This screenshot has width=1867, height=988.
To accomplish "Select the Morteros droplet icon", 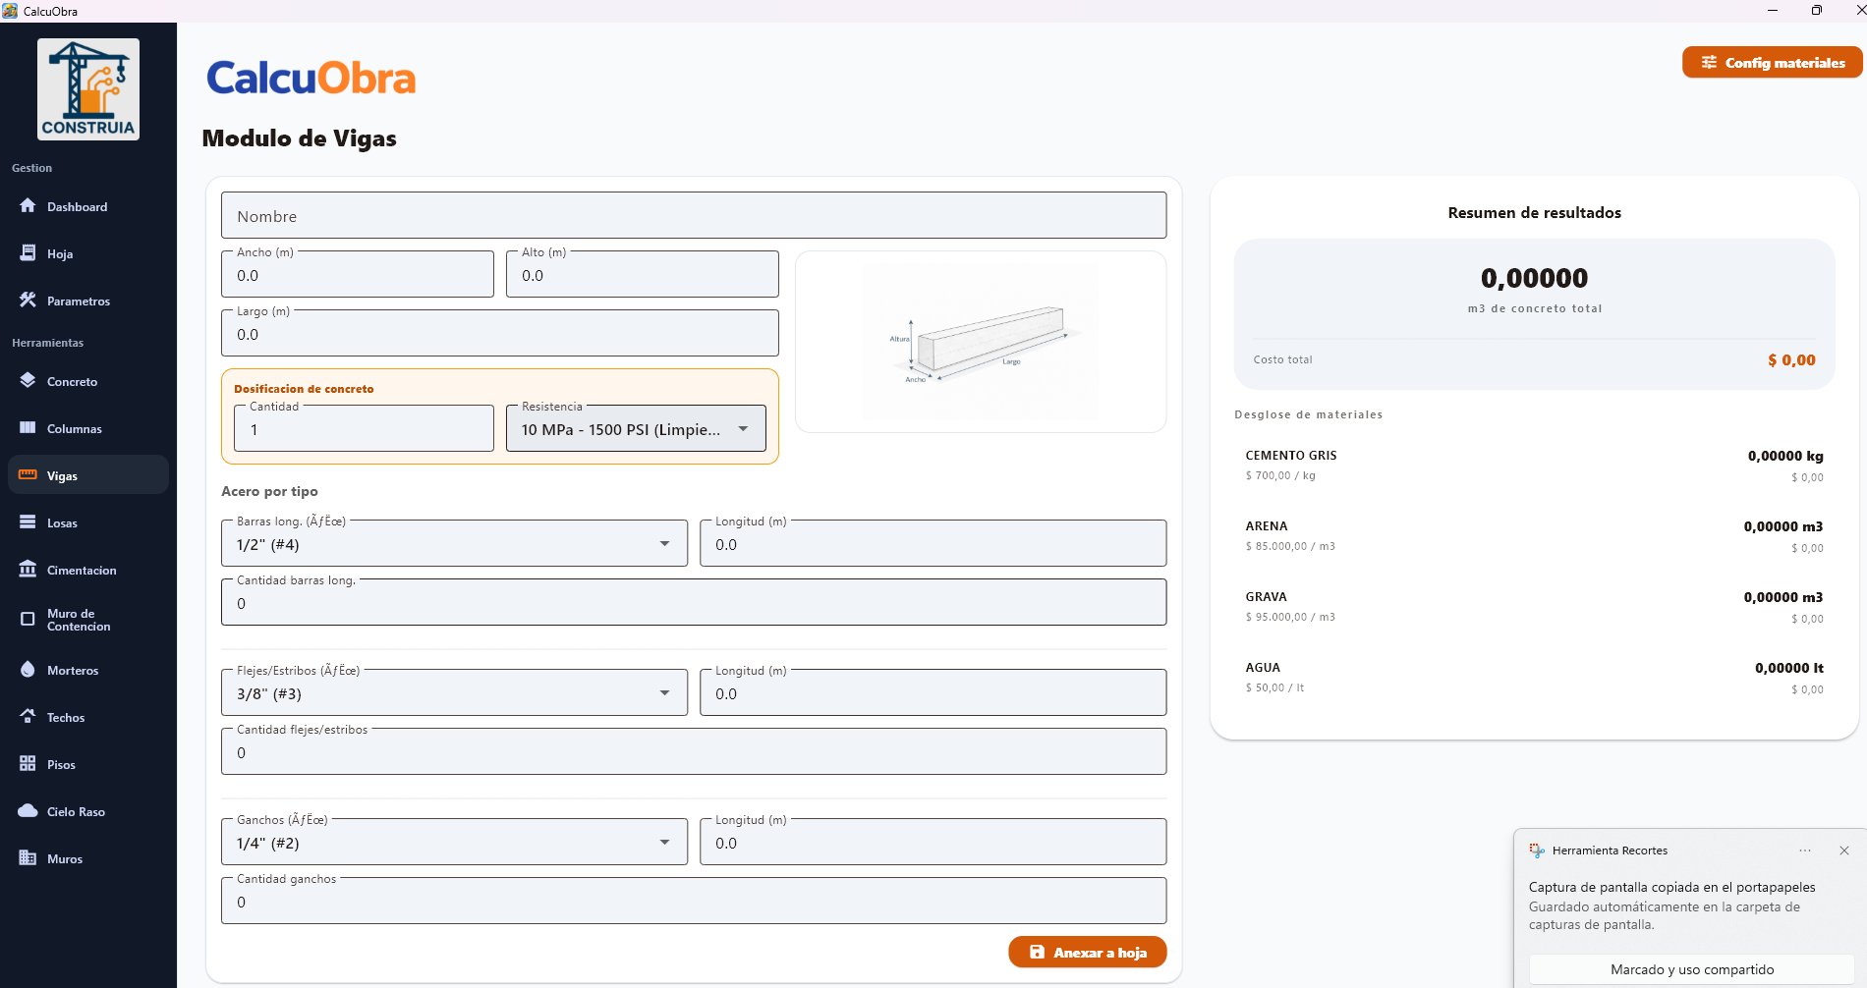I will (28, 670).
